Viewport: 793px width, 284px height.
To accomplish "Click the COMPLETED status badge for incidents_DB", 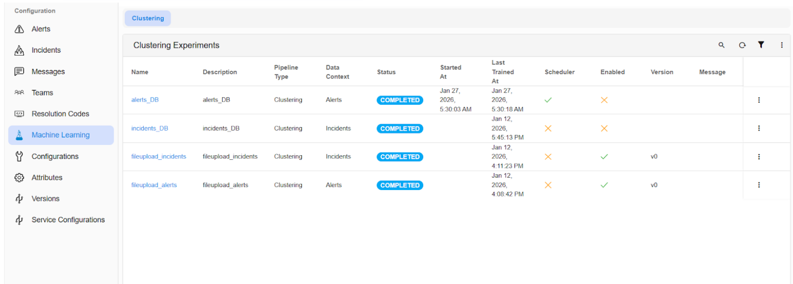I will (400, 129).
